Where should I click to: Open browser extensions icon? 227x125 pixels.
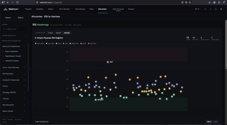point(219,2)
